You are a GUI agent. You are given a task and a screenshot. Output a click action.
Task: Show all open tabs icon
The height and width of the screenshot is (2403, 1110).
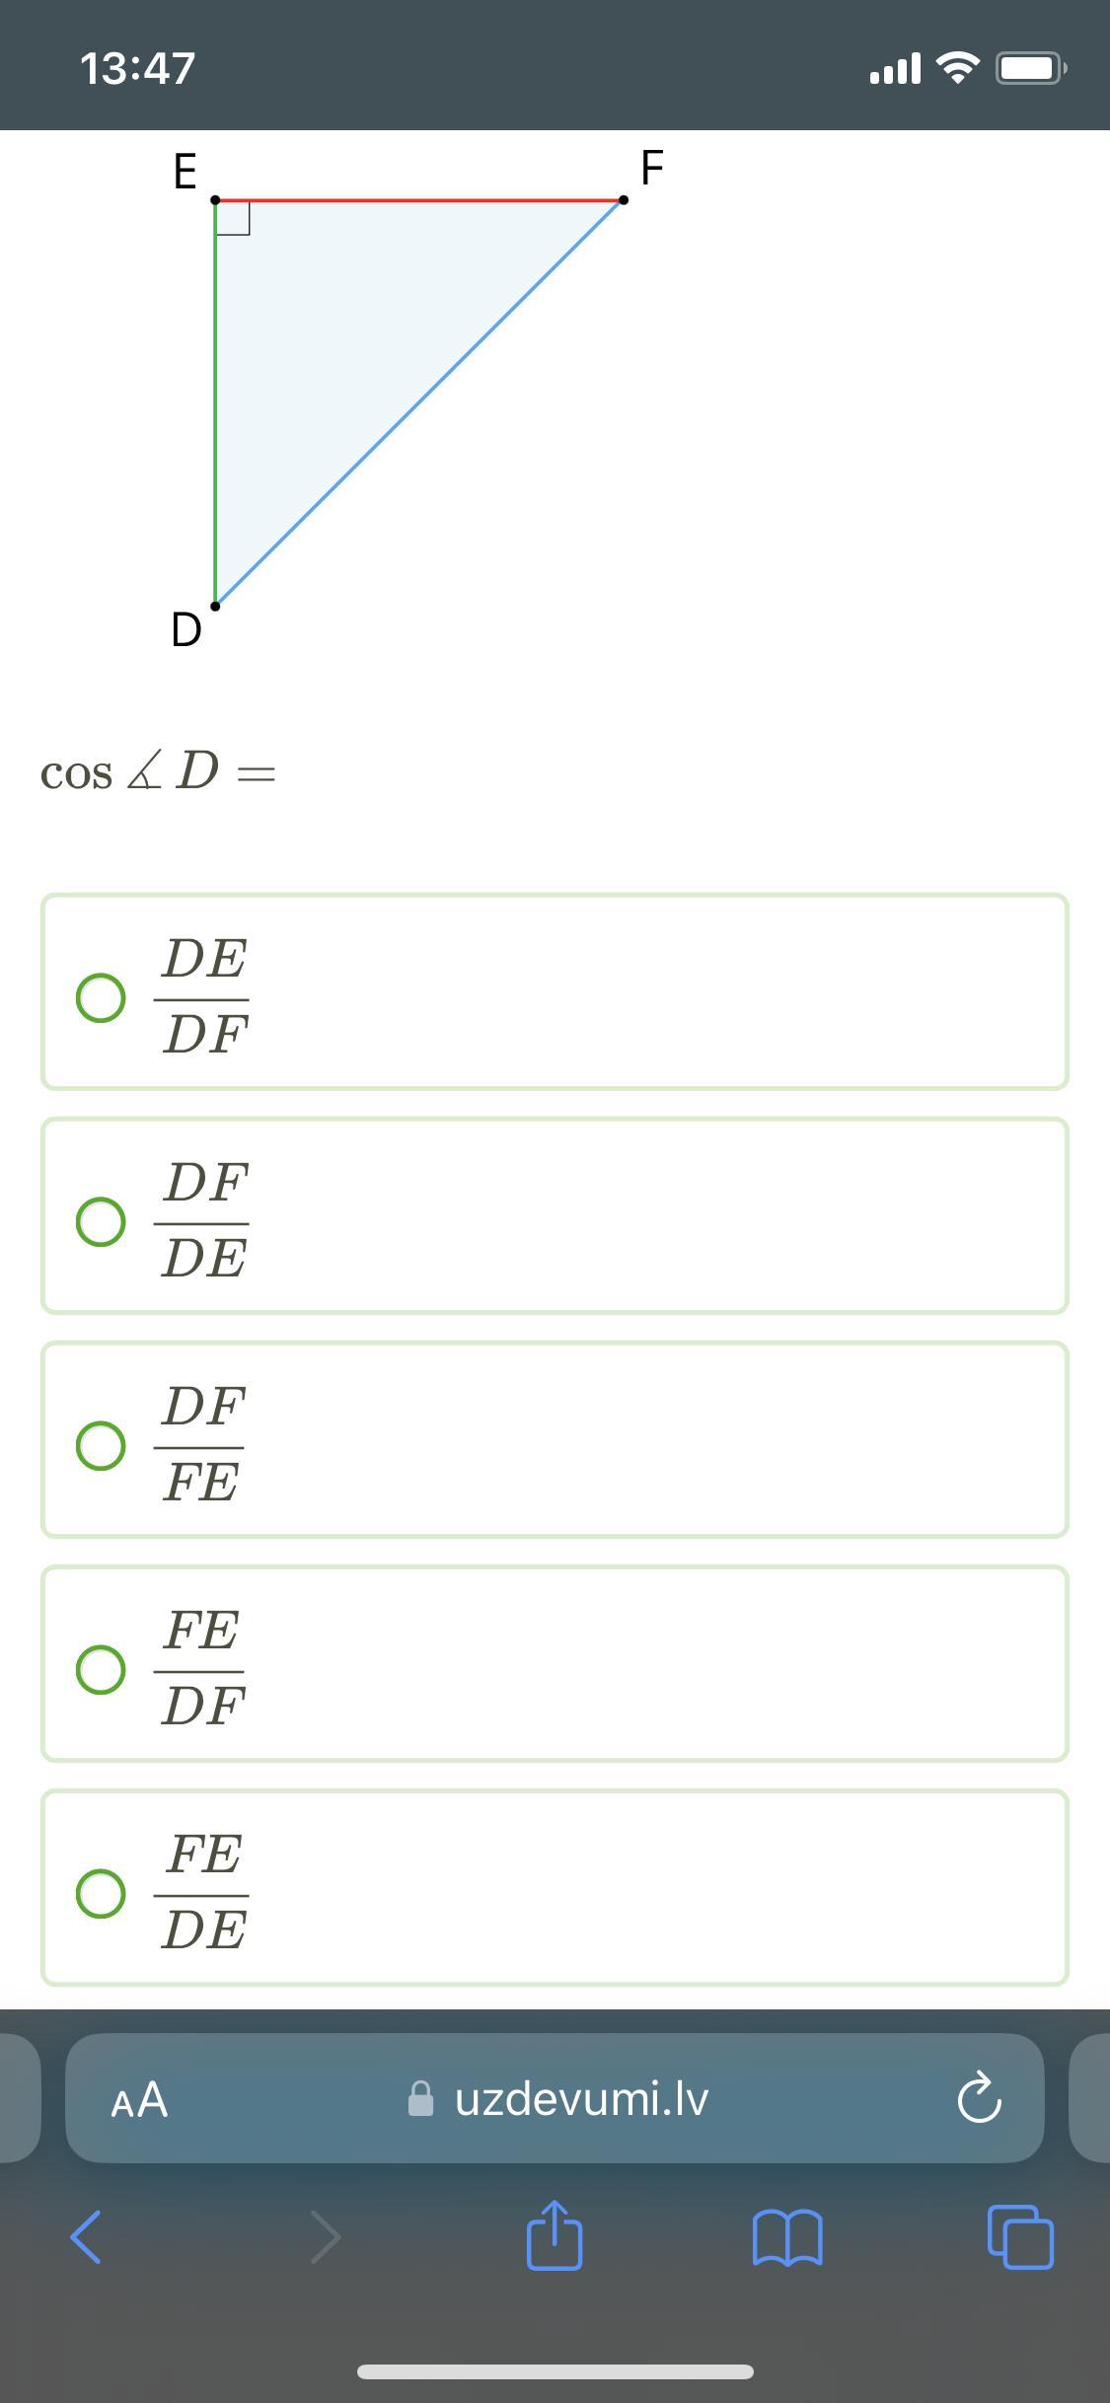pyautogui.click(x=1020, y=2236)
